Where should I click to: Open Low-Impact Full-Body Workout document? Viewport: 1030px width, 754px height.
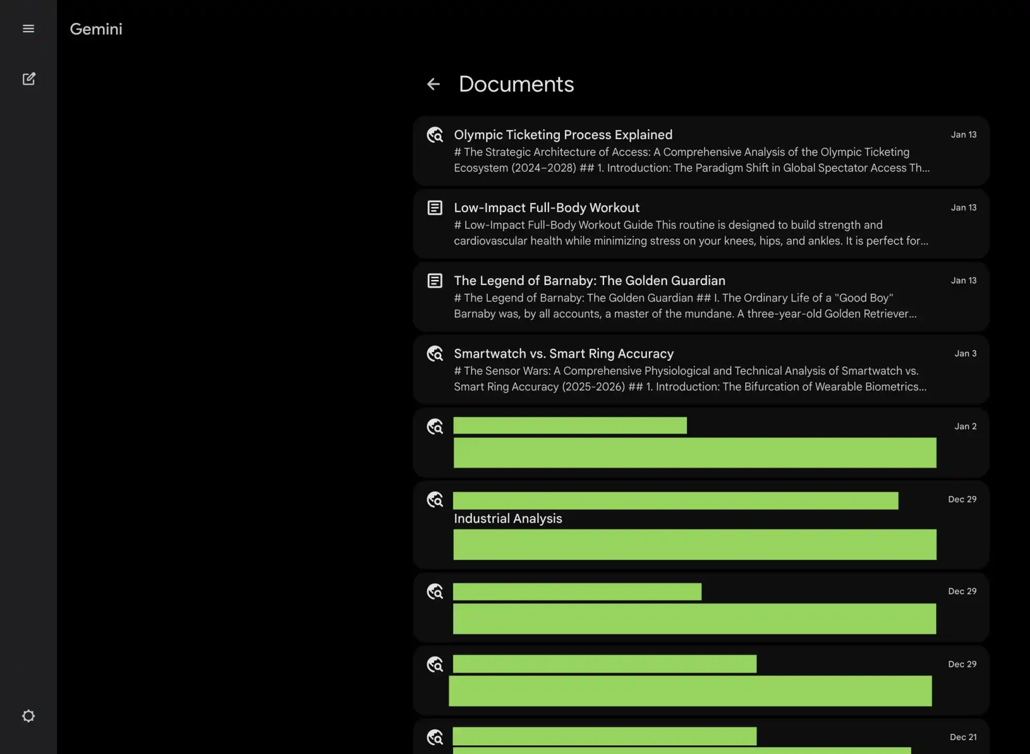point(546,208)
